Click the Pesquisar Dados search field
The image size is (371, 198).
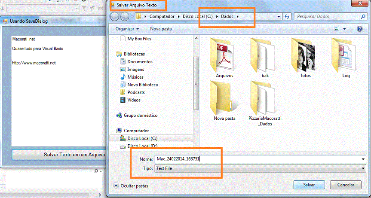tap(328, 16)
